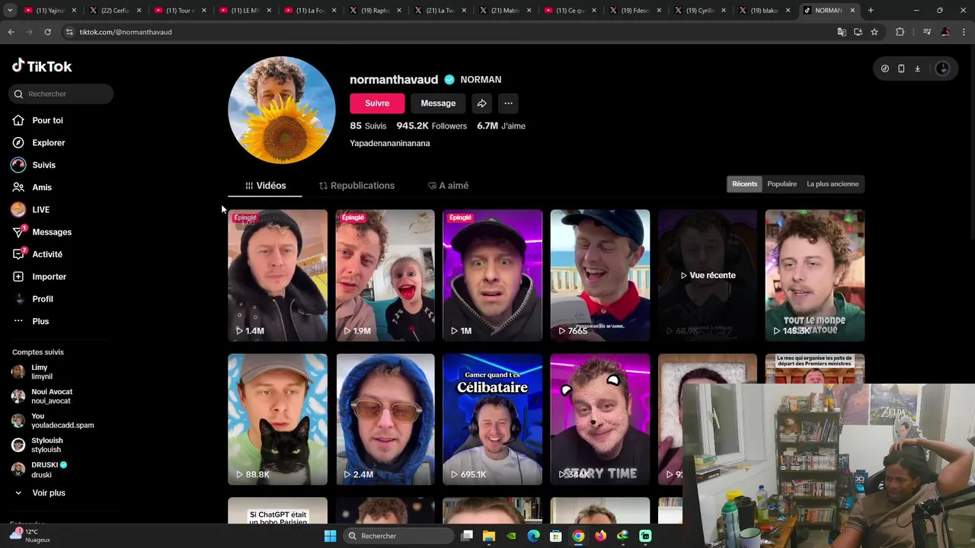Screen dimensions: 975x548
Task: Sort videos by Récents
Action: (x=745, y=184)
